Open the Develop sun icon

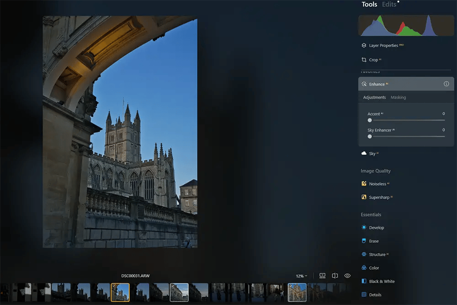364,227
